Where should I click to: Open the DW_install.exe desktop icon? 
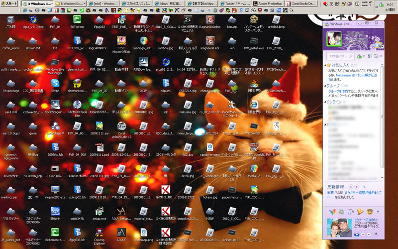coord(254,43)
